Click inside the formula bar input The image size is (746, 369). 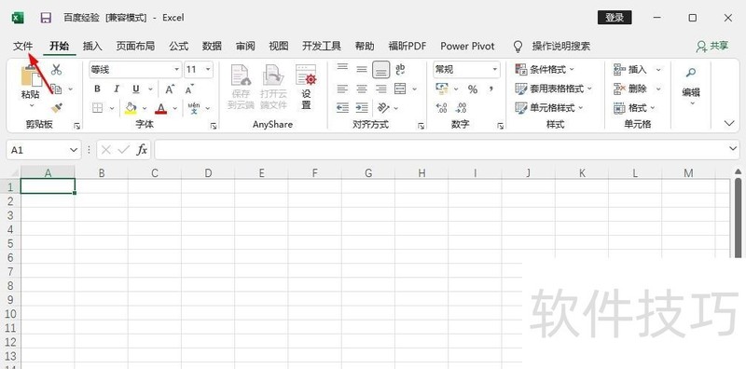click(x=440, y=150)
